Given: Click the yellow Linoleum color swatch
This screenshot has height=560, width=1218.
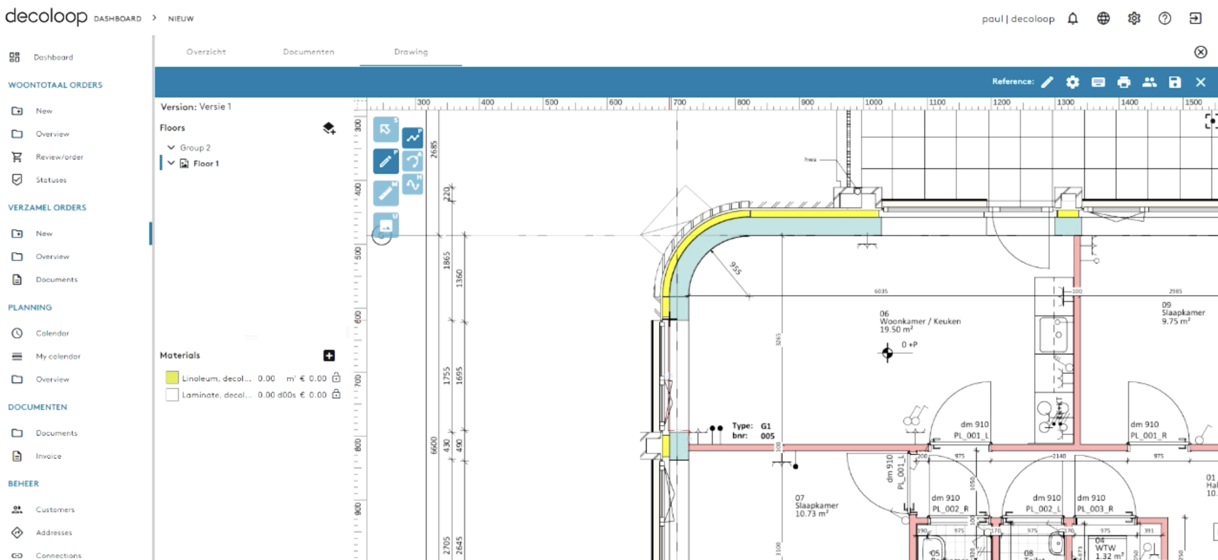Looking at the screenshot, I should [x=172, y=377].
